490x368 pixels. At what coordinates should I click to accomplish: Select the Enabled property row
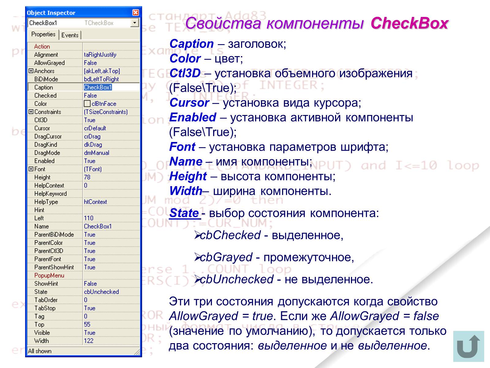tap(83, 161)
